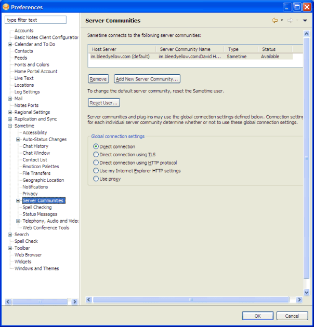Select Web Conference Tools

click(x=46, y=228)
